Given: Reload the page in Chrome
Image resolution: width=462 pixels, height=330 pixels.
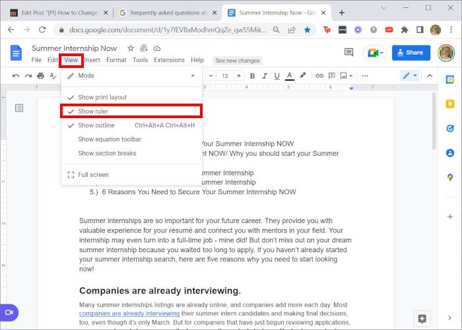Looking at the screenshot, I should (x=42, y=30).
